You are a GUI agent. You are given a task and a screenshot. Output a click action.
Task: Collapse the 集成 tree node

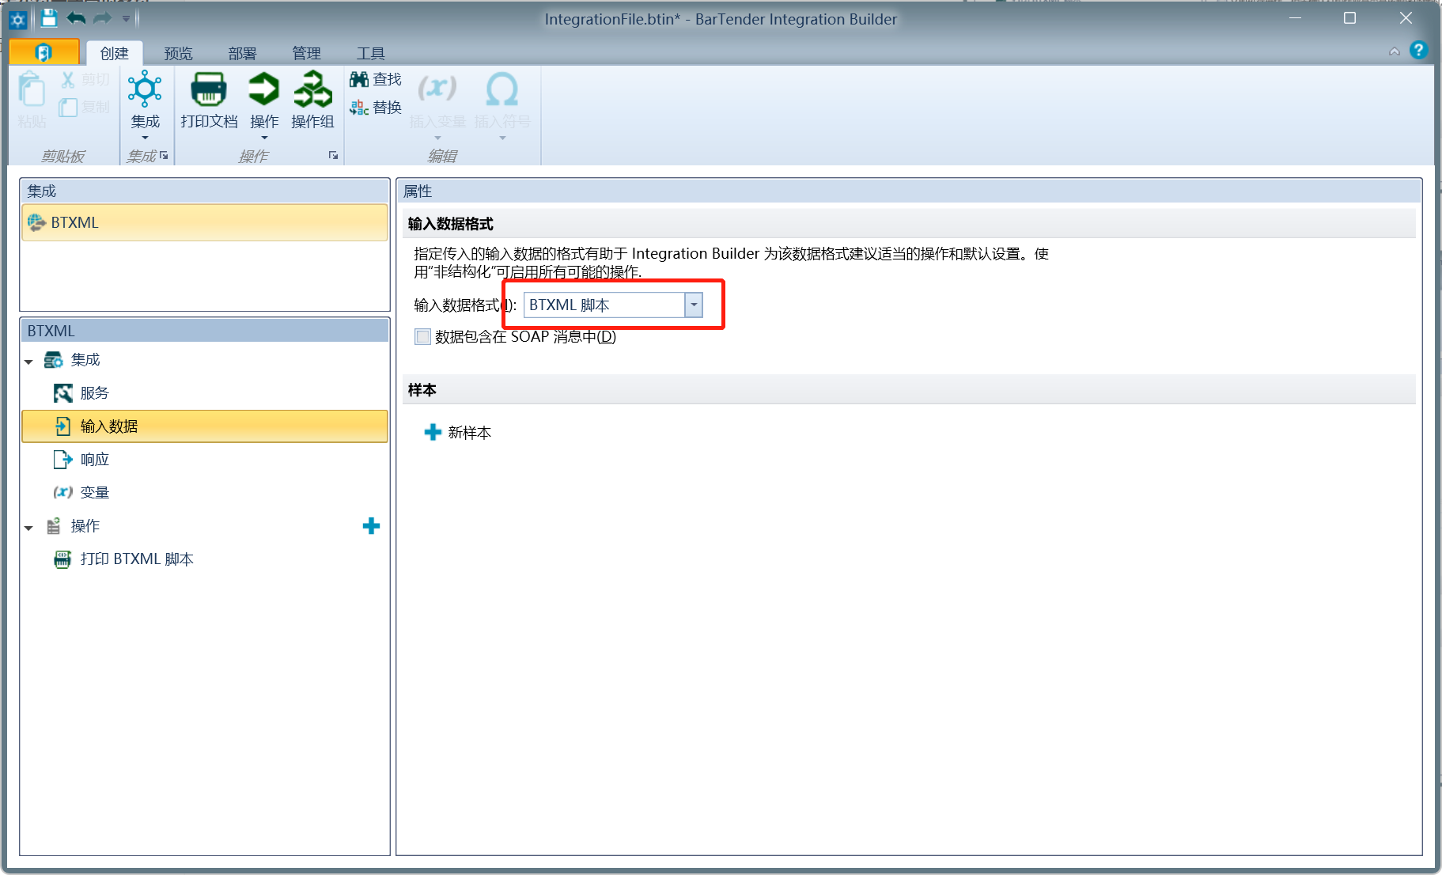[x=28, y=362]
